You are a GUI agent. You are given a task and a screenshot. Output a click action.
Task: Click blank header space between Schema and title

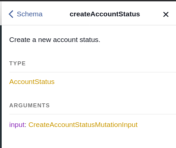click(x=56, y=14)
